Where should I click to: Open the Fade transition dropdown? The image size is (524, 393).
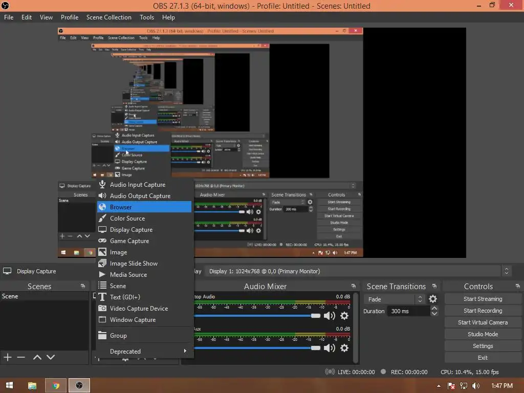[x=395, y=299]
